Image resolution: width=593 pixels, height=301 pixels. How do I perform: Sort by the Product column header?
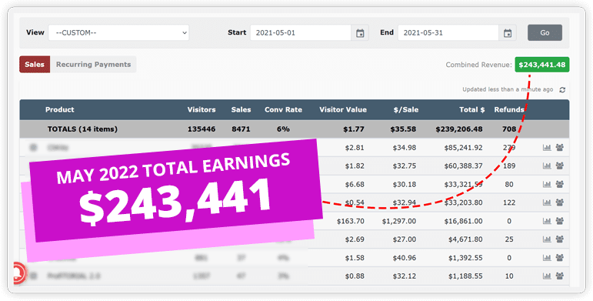(60, 110)
